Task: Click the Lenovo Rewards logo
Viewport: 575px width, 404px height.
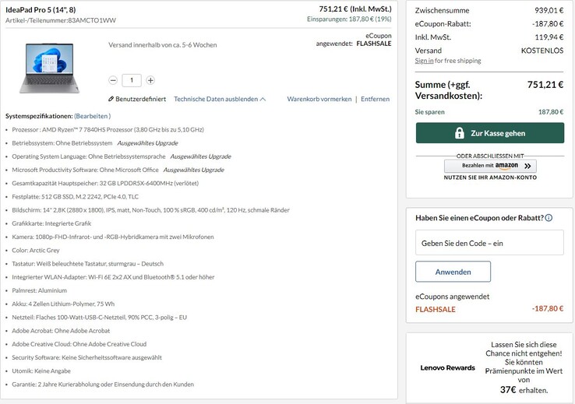Action: coord(447,367)
